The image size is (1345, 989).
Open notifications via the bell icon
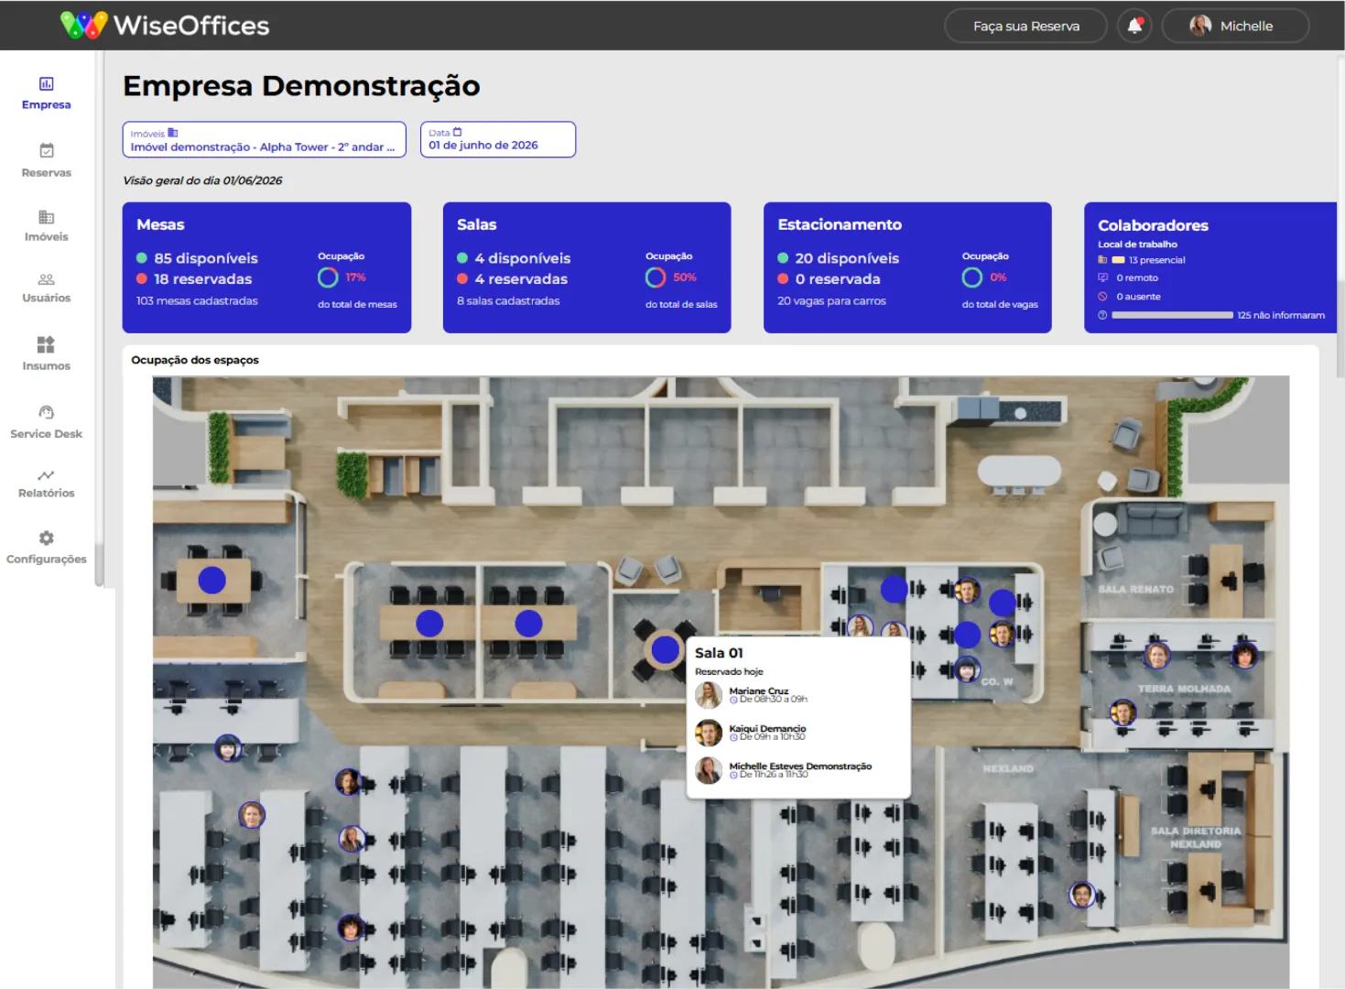point(1134,26)
